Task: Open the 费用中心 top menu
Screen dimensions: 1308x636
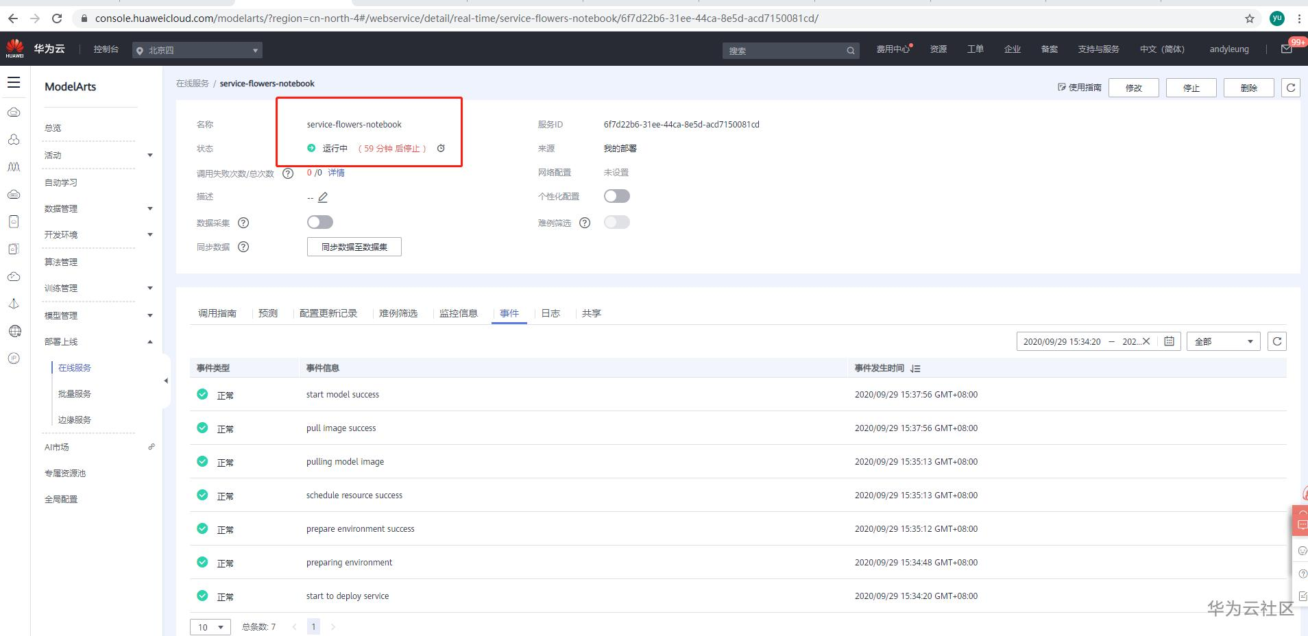Action: tap(893, 49)
